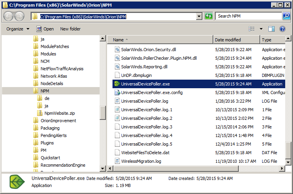Select the NetFlowTrafficAnalysis folder

pyautogui.click(x=62, y=69)
